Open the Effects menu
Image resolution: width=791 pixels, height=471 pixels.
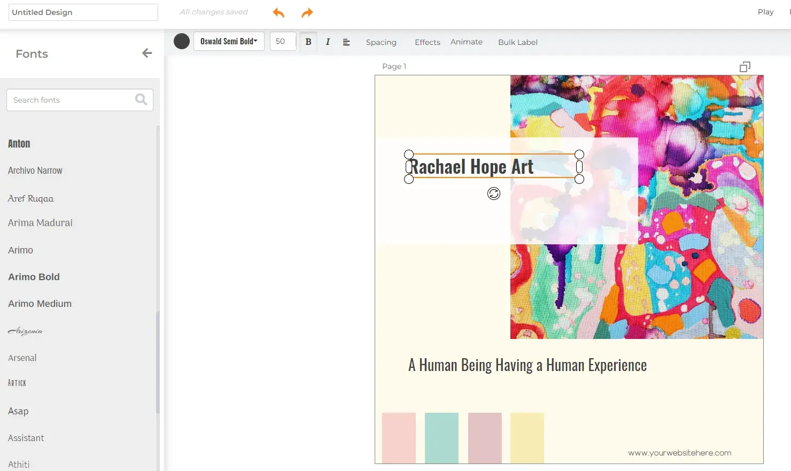point(428,42)
